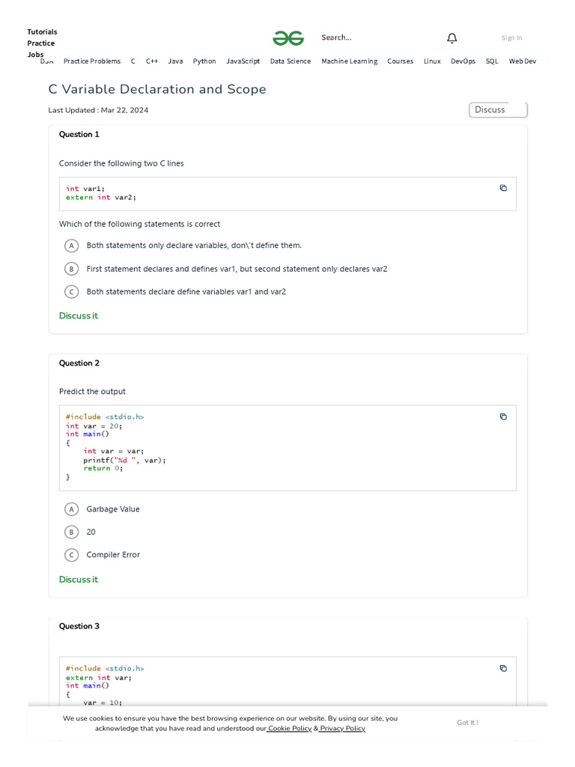Copy the Question 1 code snippet
The image size is (575, 767).
point(503,188)
